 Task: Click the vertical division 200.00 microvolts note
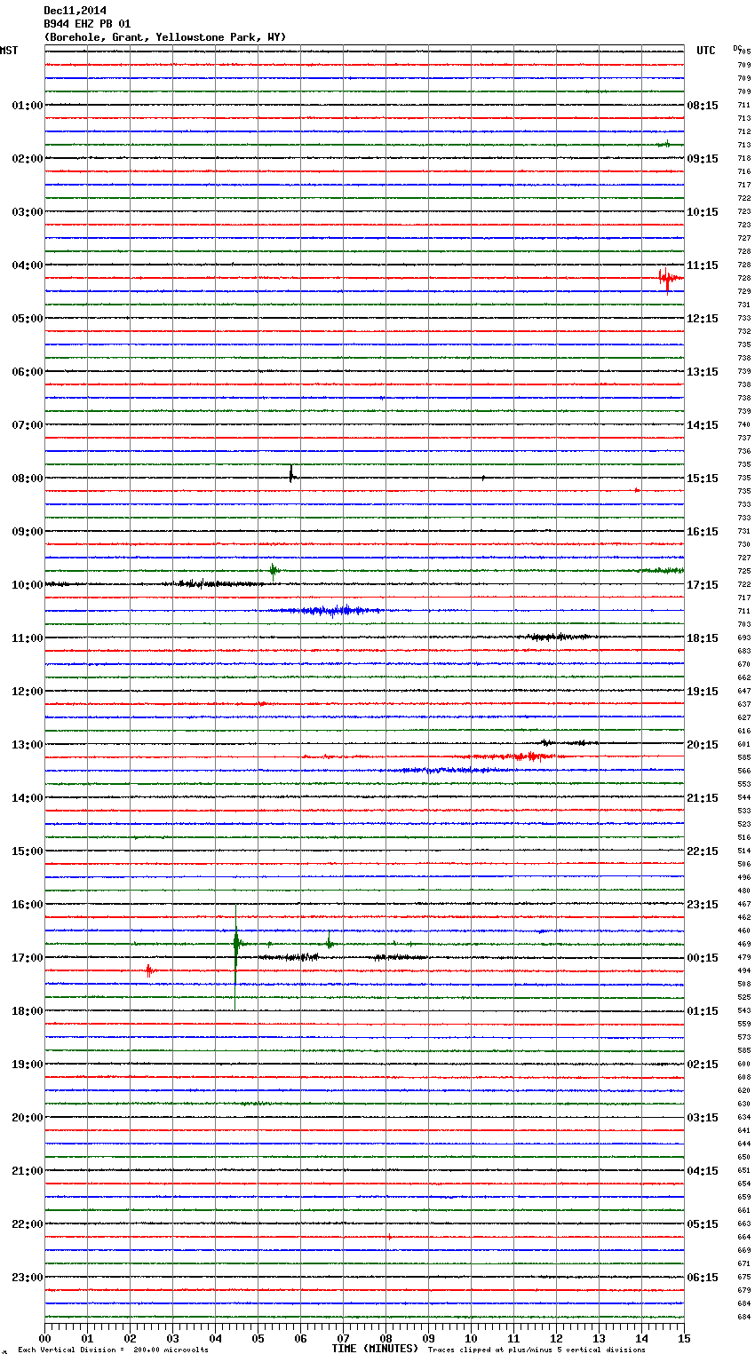tap(113, 1350)
